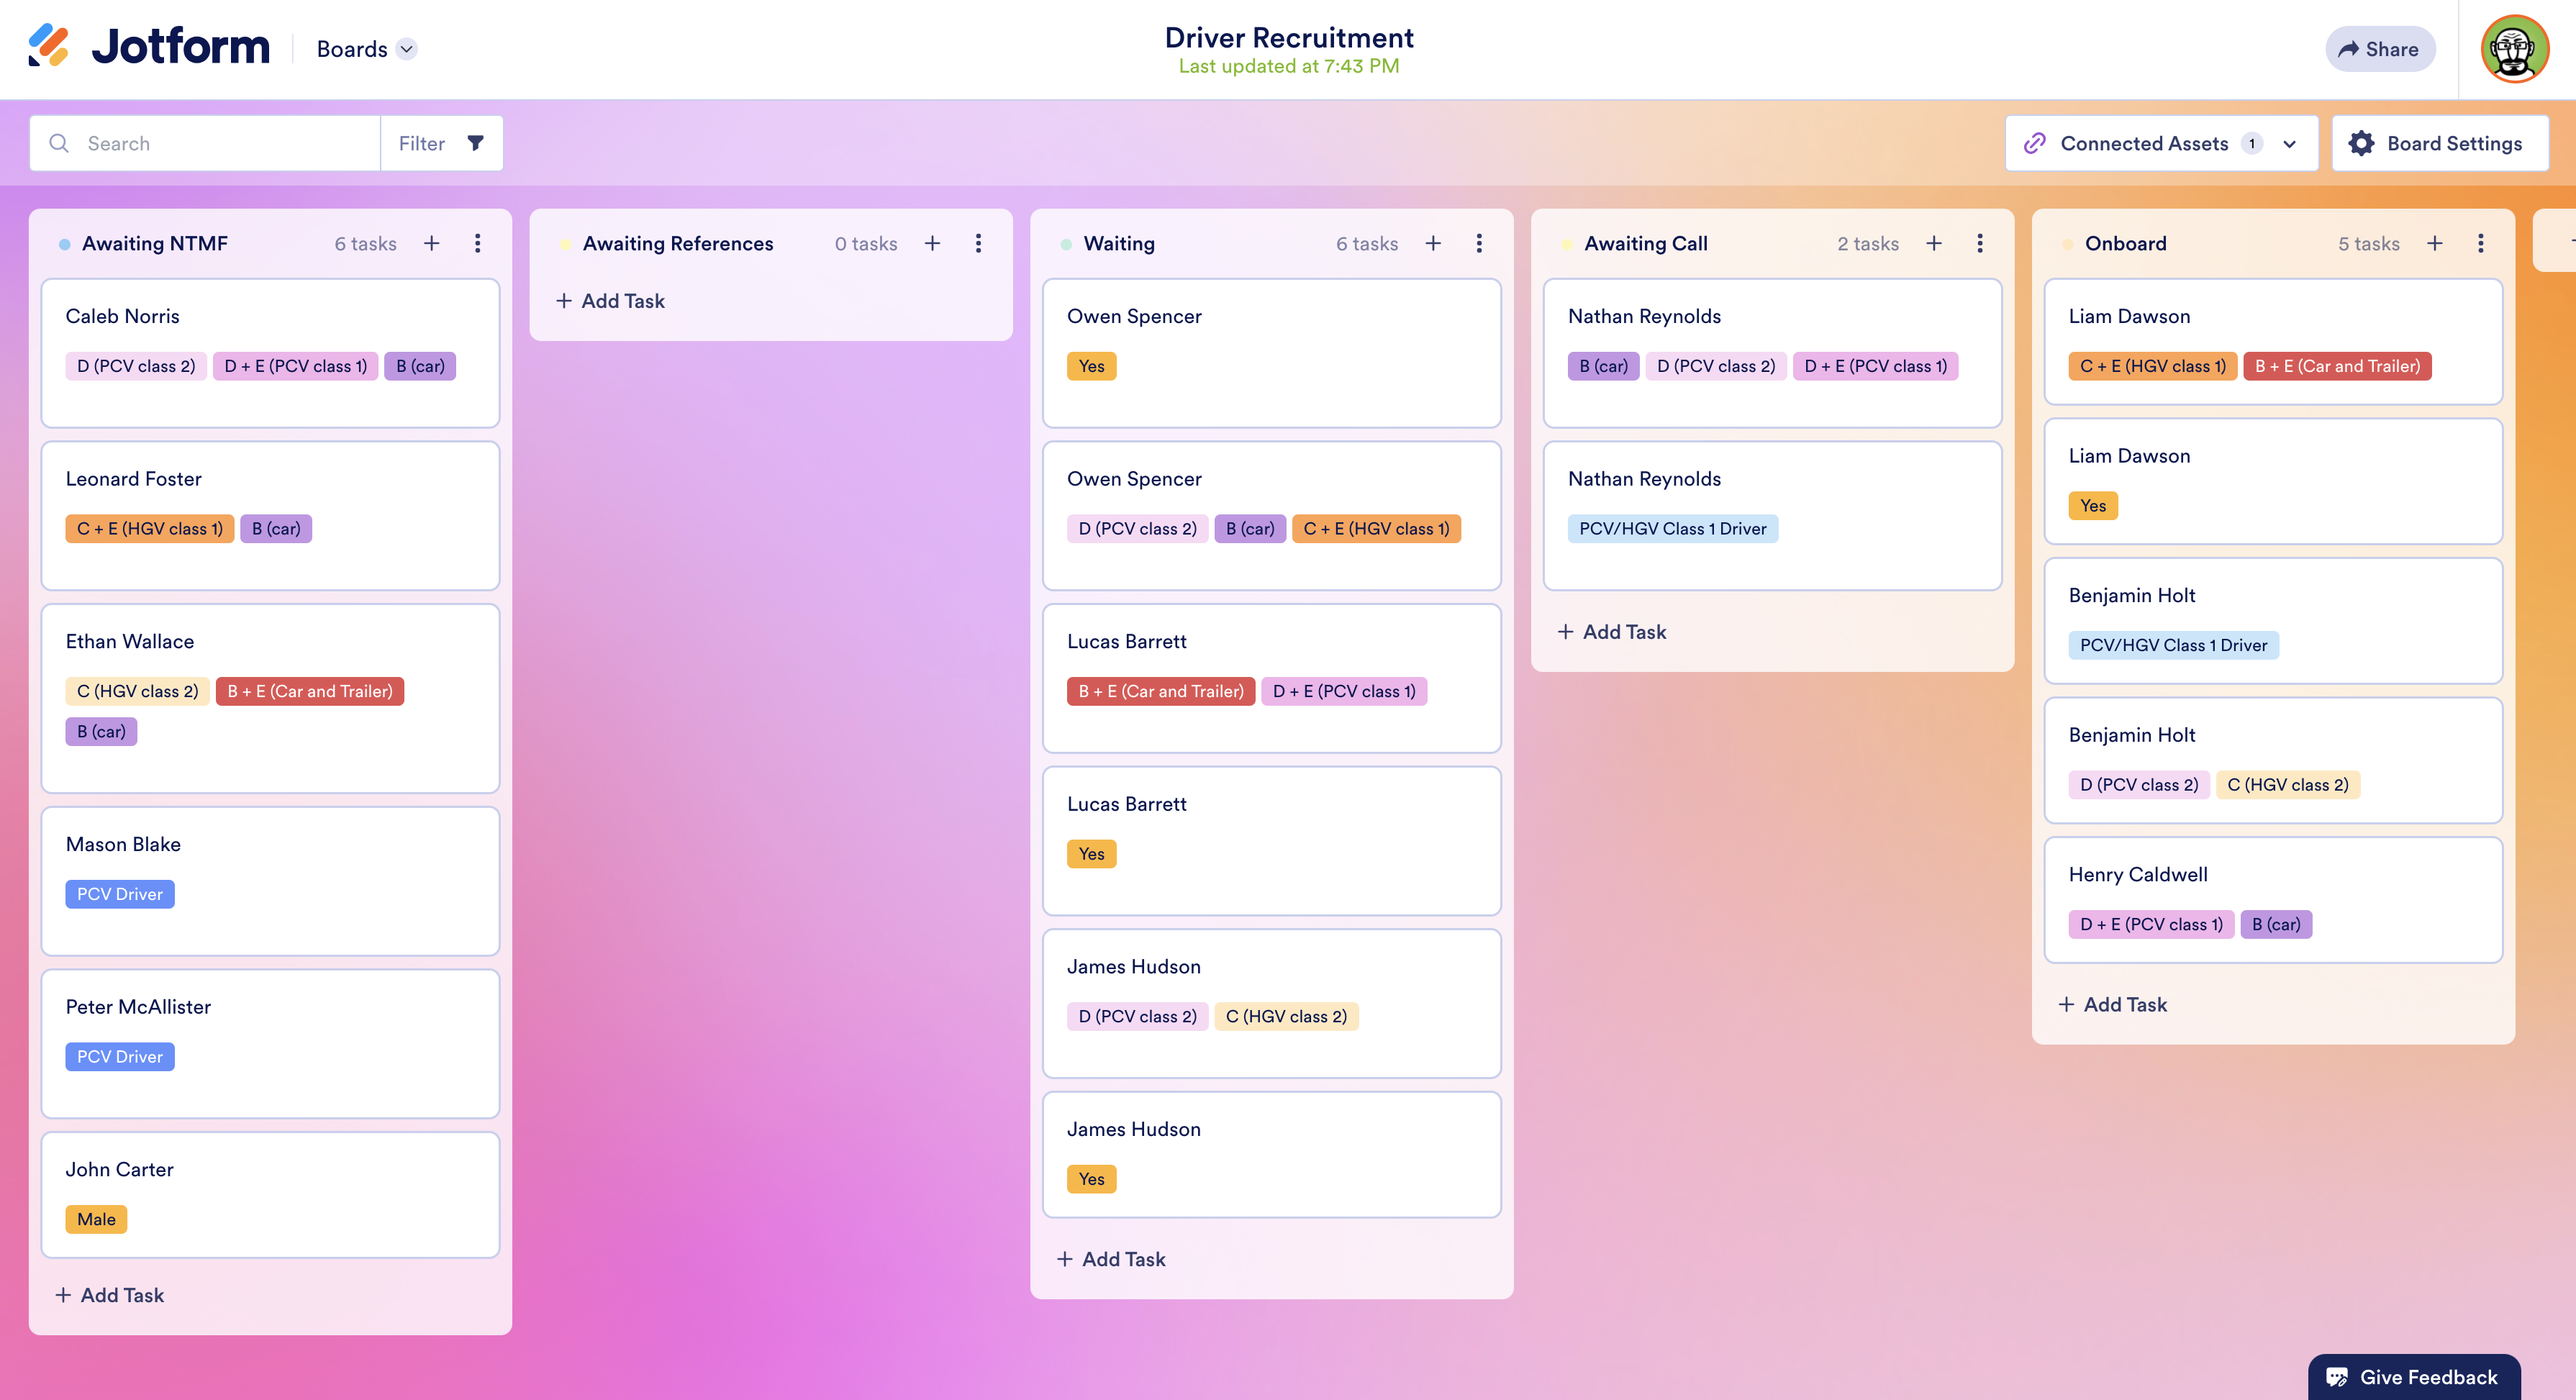Open the Give Feedback panel
2576x1400 pixels.
pos(2413,1376)
